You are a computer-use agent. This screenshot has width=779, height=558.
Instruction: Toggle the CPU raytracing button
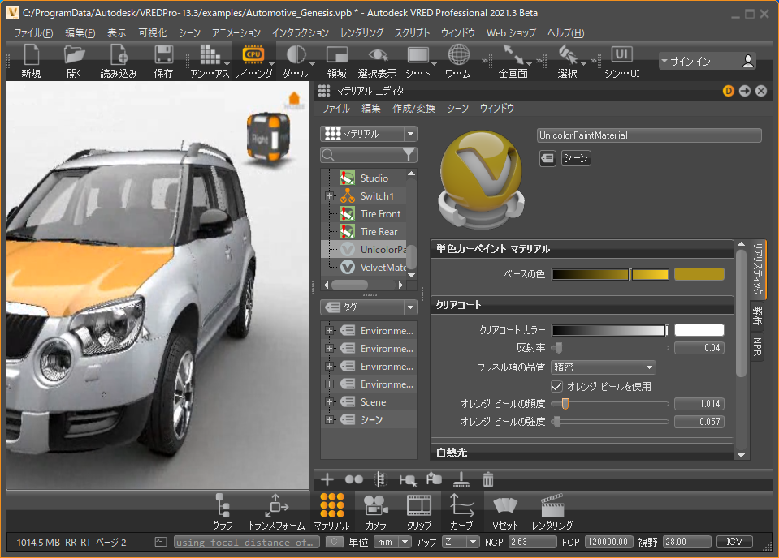[253, 55]
